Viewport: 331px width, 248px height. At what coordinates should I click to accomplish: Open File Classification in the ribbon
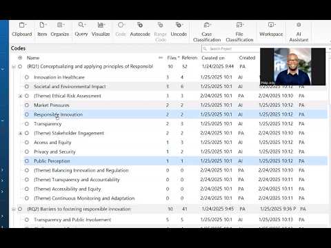[239, 32]
